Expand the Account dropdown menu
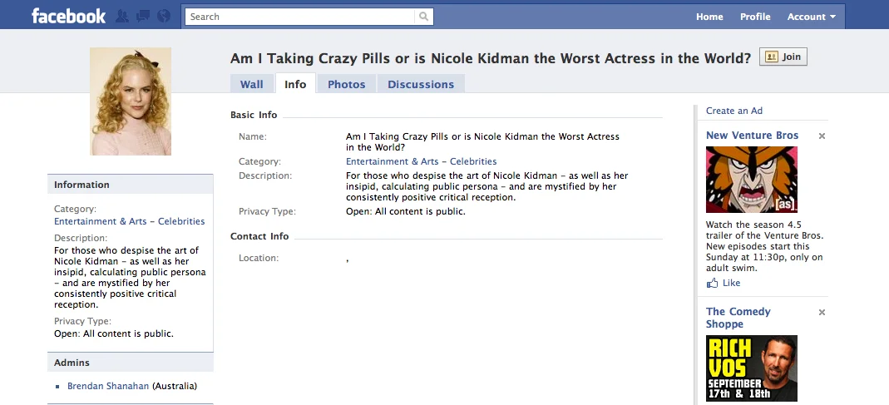This screenshot has width=889, height=405. (812, 17)
